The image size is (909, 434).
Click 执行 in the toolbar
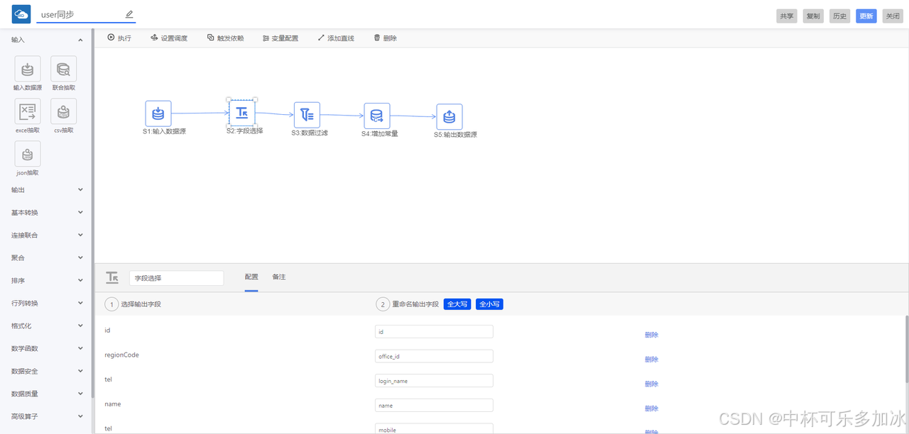coord(119,38)
